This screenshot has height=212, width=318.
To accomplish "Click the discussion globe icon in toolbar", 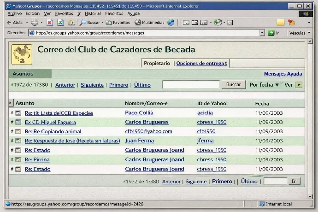I will click(x=218, y=23).
